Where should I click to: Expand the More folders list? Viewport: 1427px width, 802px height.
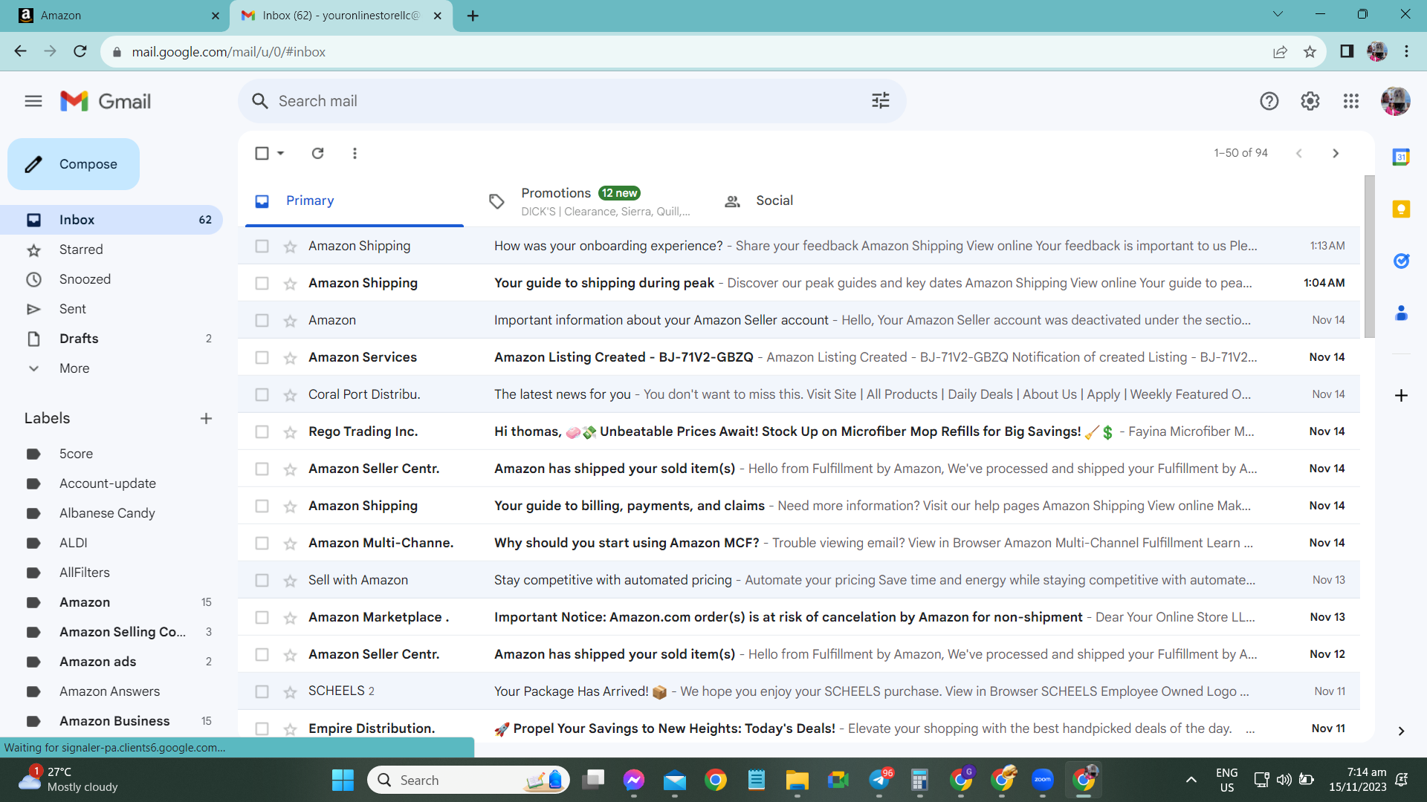(74, 368)
